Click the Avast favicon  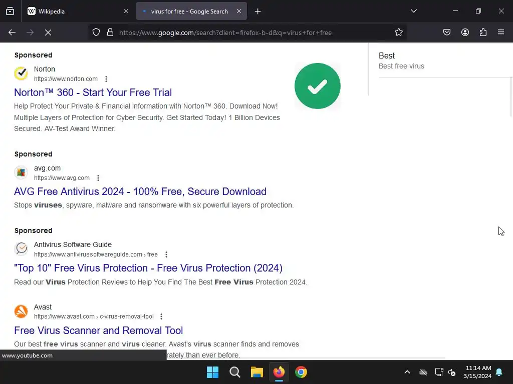pos(21,311)
